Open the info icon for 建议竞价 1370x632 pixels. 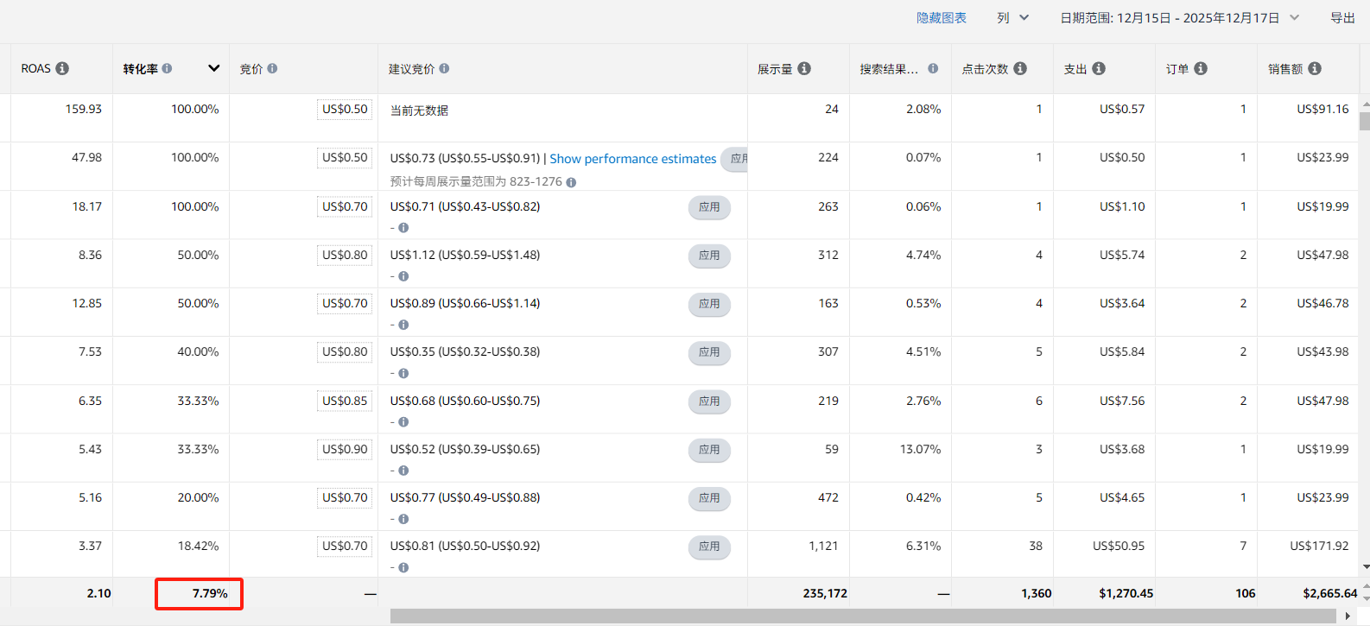(444, 69)
